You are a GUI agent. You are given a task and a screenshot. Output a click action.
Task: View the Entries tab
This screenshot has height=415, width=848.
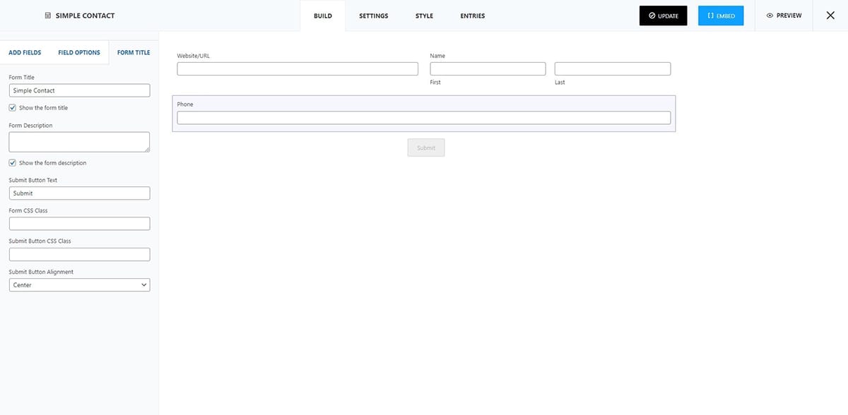[x=473, y=16]
